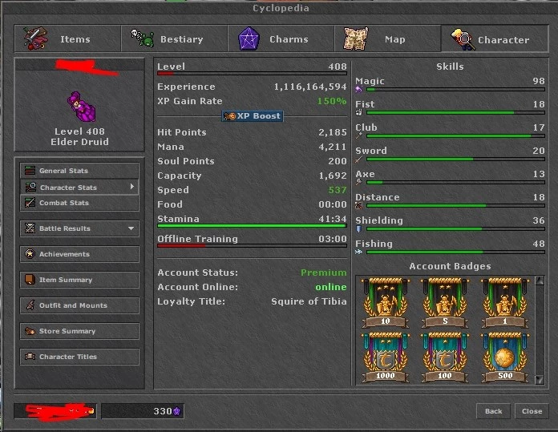Open Combat Stats entry

tap(79, 203)
